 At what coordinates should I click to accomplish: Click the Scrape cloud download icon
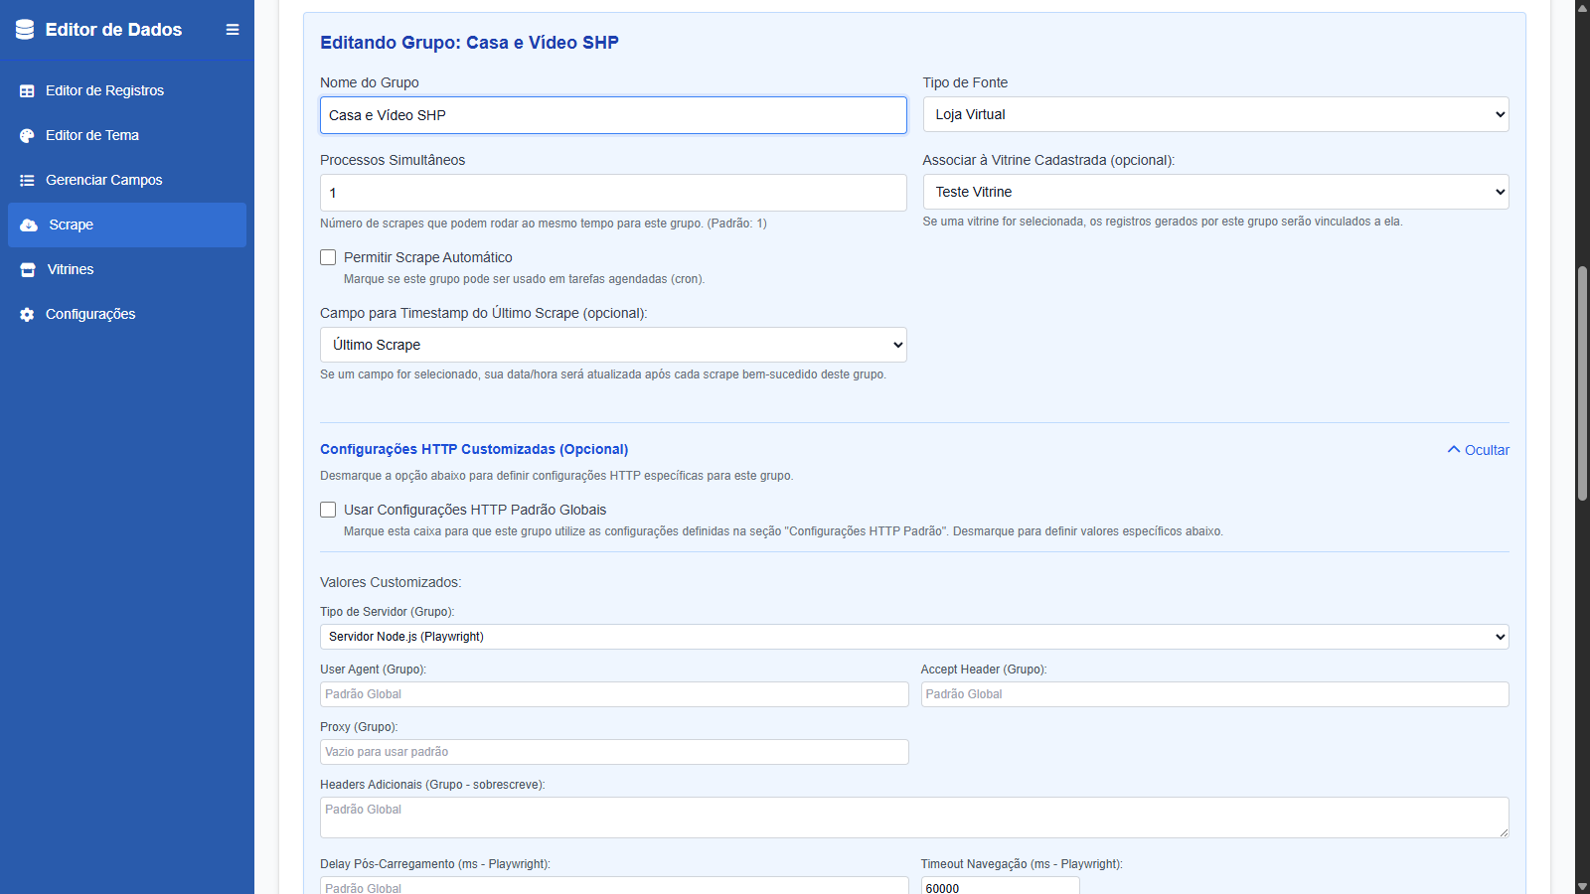pyautogui.click(x=29, y=224)
